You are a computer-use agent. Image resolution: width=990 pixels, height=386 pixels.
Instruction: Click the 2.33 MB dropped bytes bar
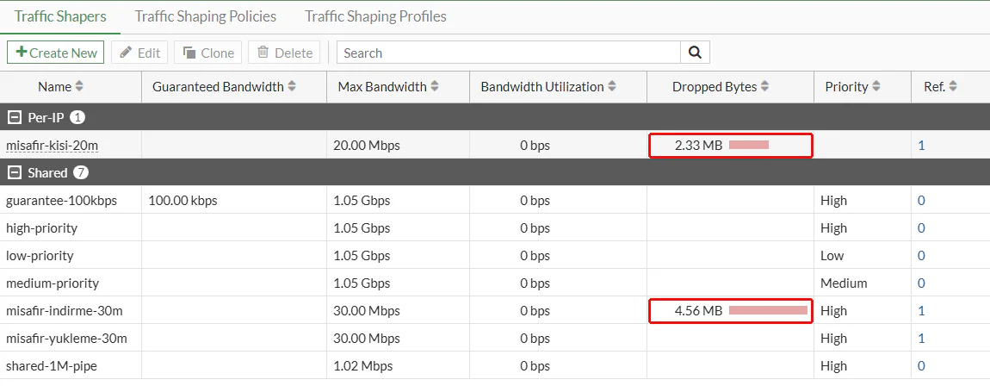749,146
